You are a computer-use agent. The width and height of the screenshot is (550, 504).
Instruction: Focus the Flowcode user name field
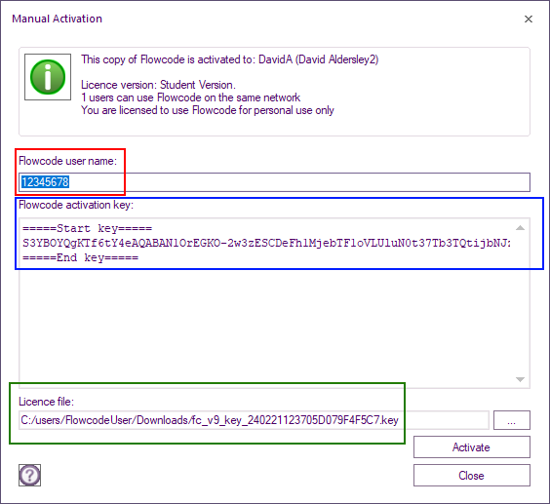(274, 182)
